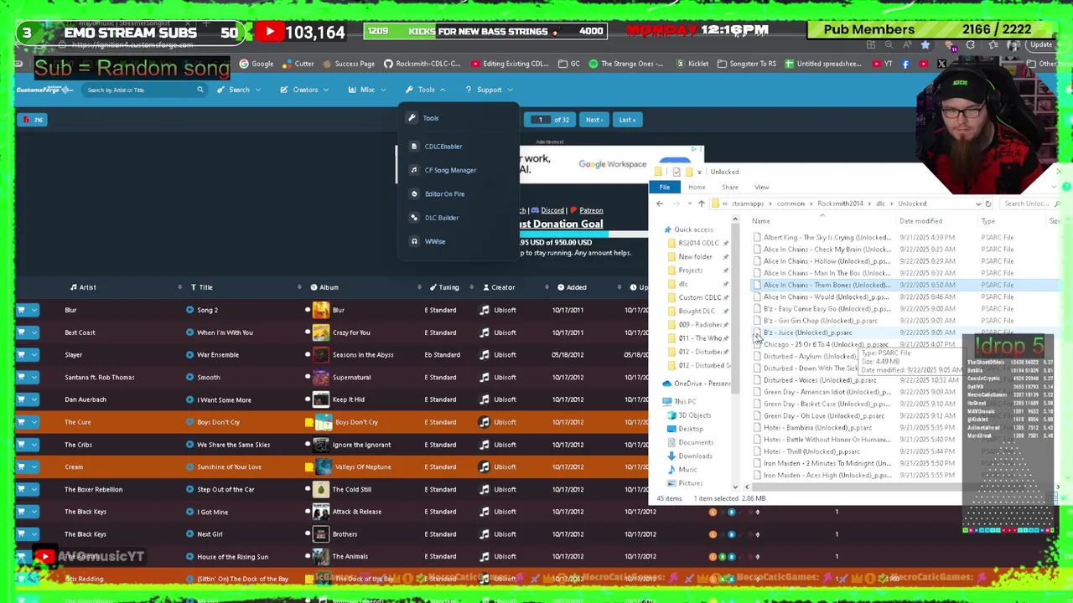Image resolution: width=1073 pixels, height=603 pixels.
Task: Select This PC in Explorer sidebar
Action: (685, 401)
